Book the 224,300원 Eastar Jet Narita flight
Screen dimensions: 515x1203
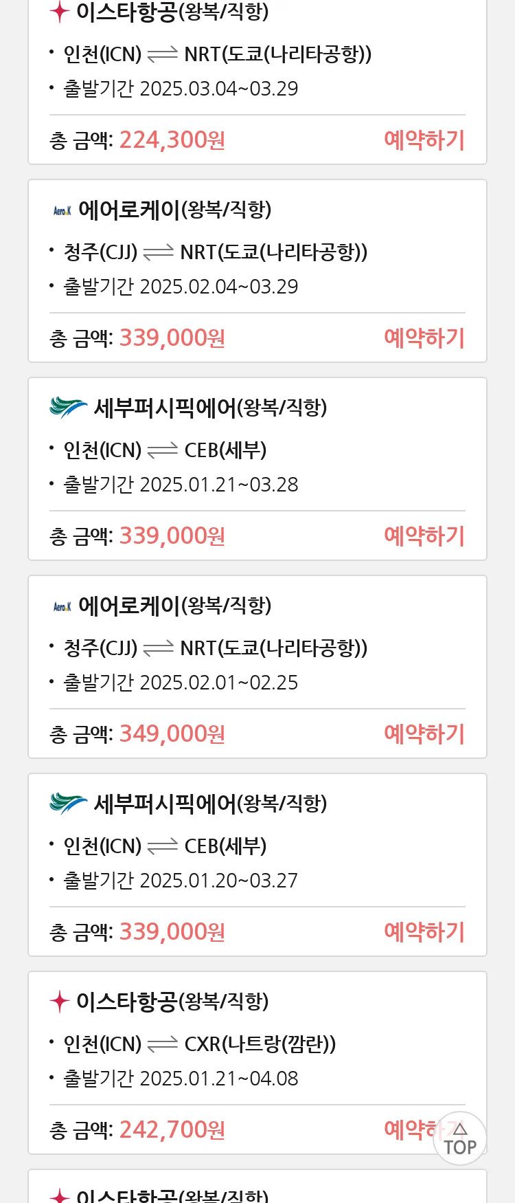pos(424,140)
